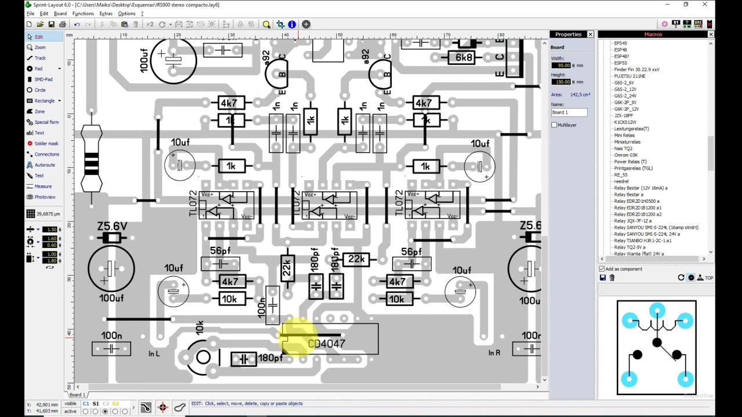
Task: Click the print icon in the toolbar
Action: pyautogui.click(x=62, y=24)
